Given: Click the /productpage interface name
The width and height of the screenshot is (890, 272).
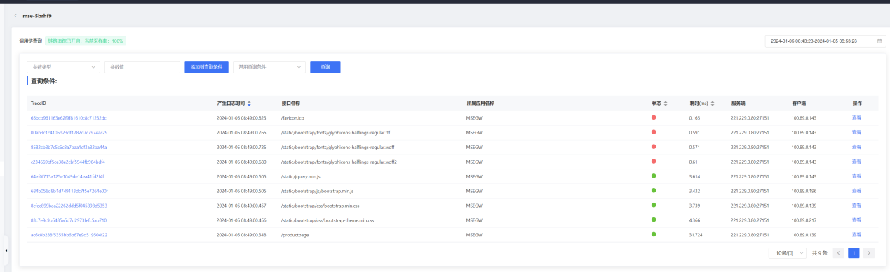Looking at the screenshot, I should point(295,235).
